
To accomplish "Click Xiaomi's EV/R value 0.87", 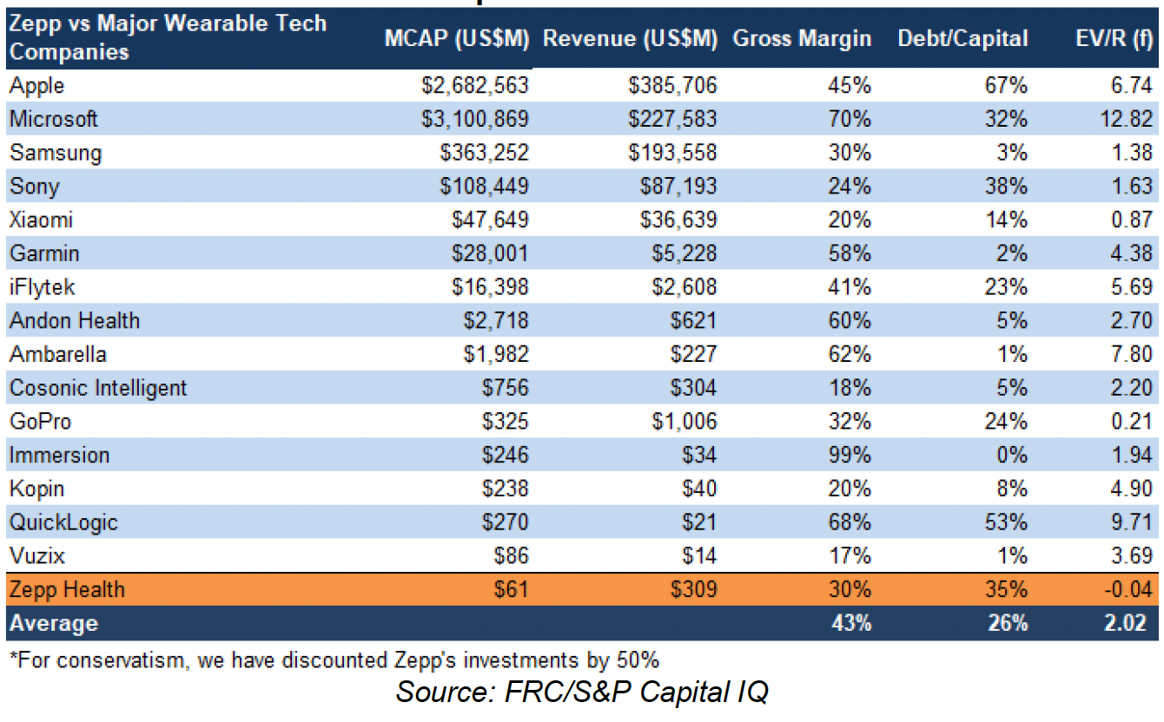I will pos(1133,220).
